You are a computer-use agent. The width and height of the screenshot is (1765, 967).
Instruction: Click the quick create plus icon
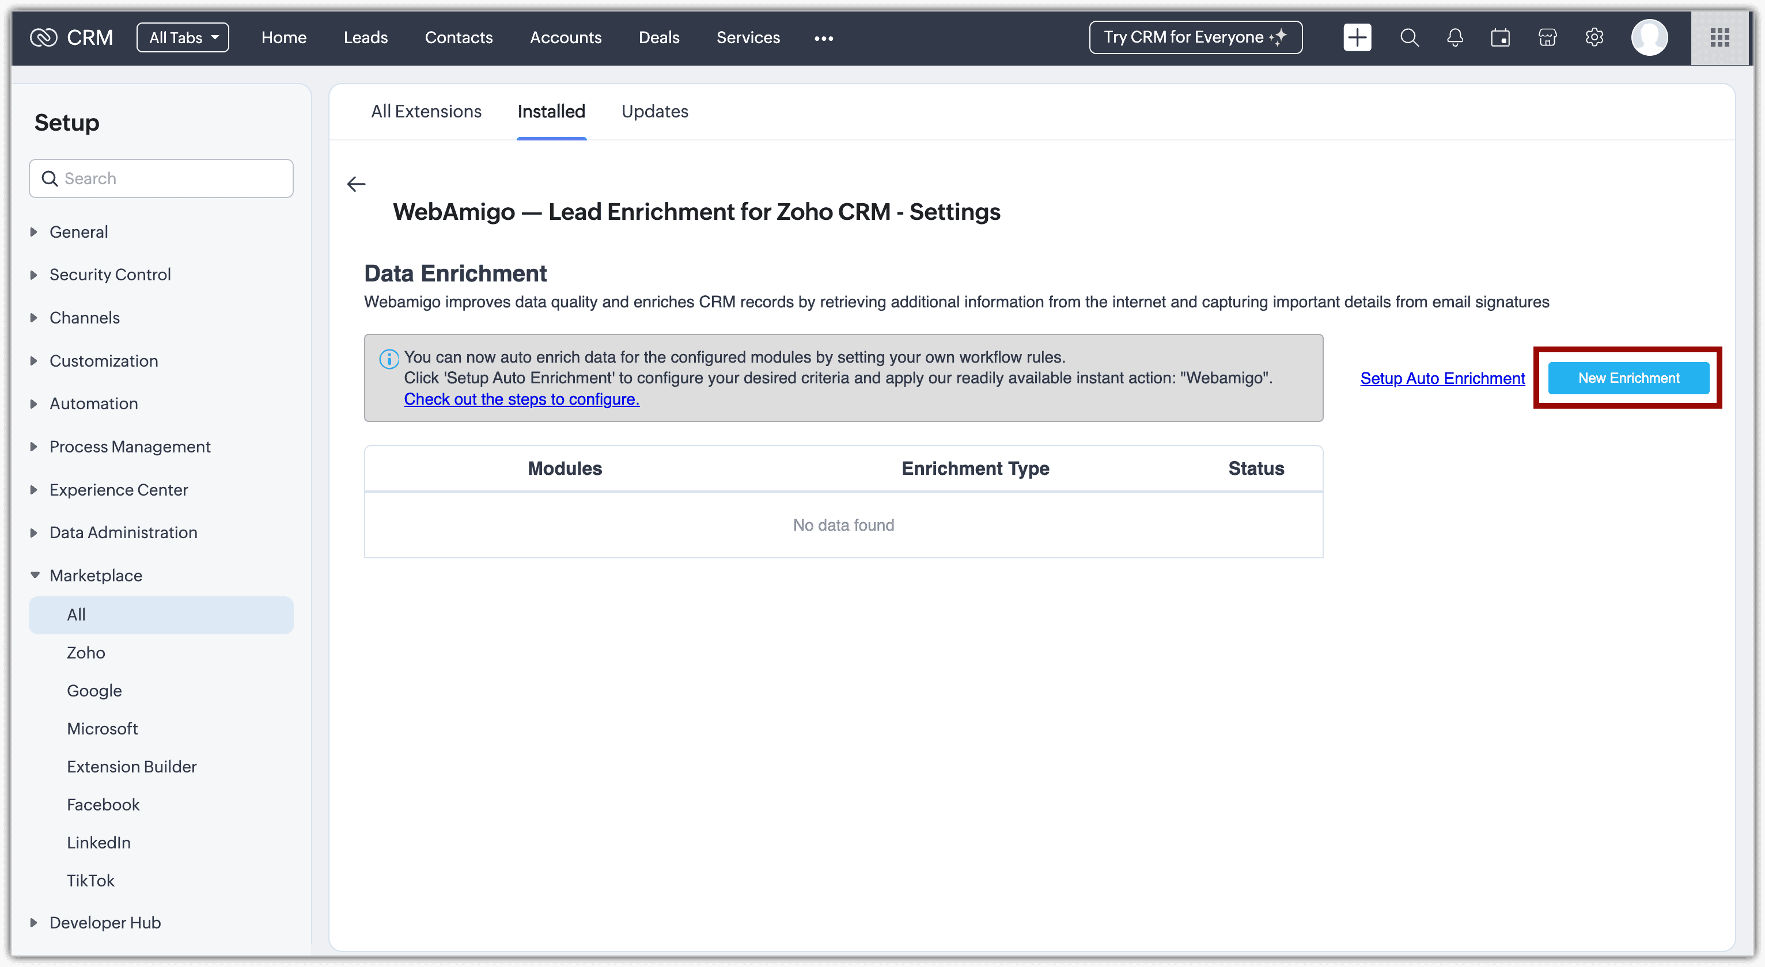click(1357, 37)
